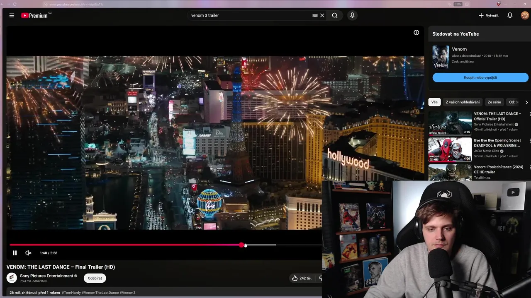Show video info card icon

tap(416, 33)
